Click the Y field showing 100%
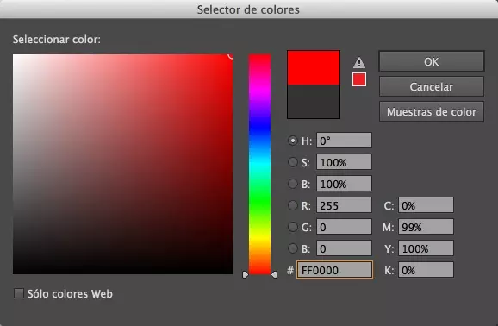Image resolution: width=498 pixels, height=326 pixels. pyautogui.click(x=426, y=248)
